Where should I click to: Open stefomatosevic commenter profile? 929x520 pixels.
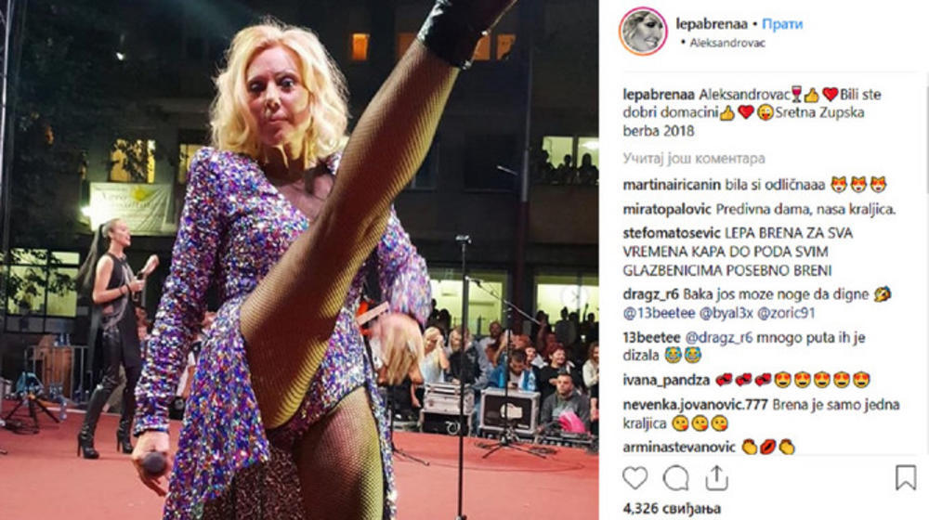(x=672, y=233)
